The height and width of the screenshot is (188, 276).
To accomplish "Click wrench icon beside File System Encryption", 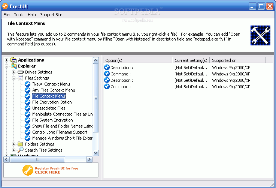I will (x=27, y=120).
